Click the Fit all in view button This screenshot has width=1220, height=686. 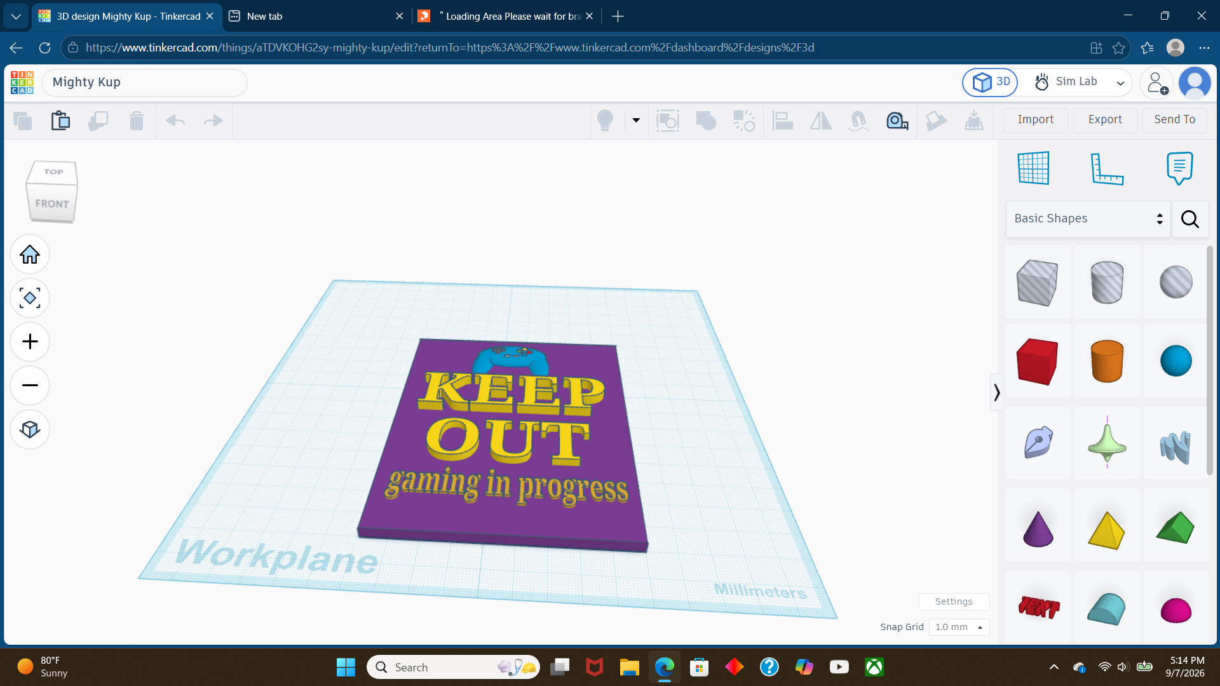(30, 298)
